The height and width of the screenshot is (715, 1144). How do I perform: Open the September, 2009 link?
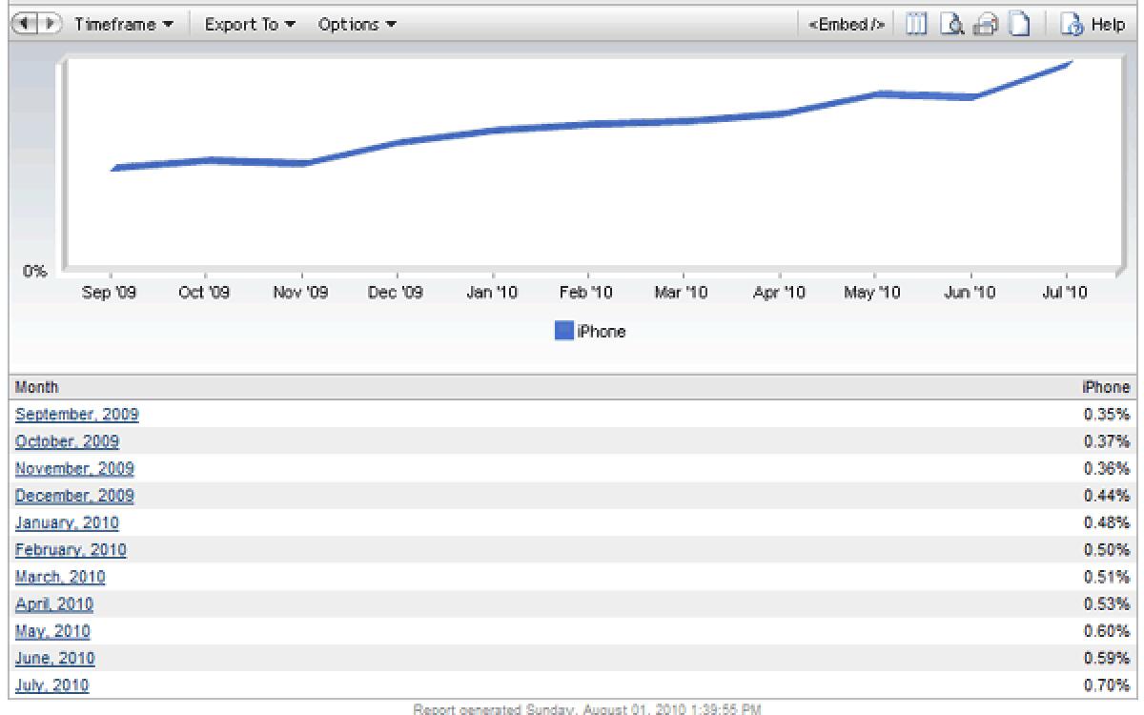tap(77, 415)
